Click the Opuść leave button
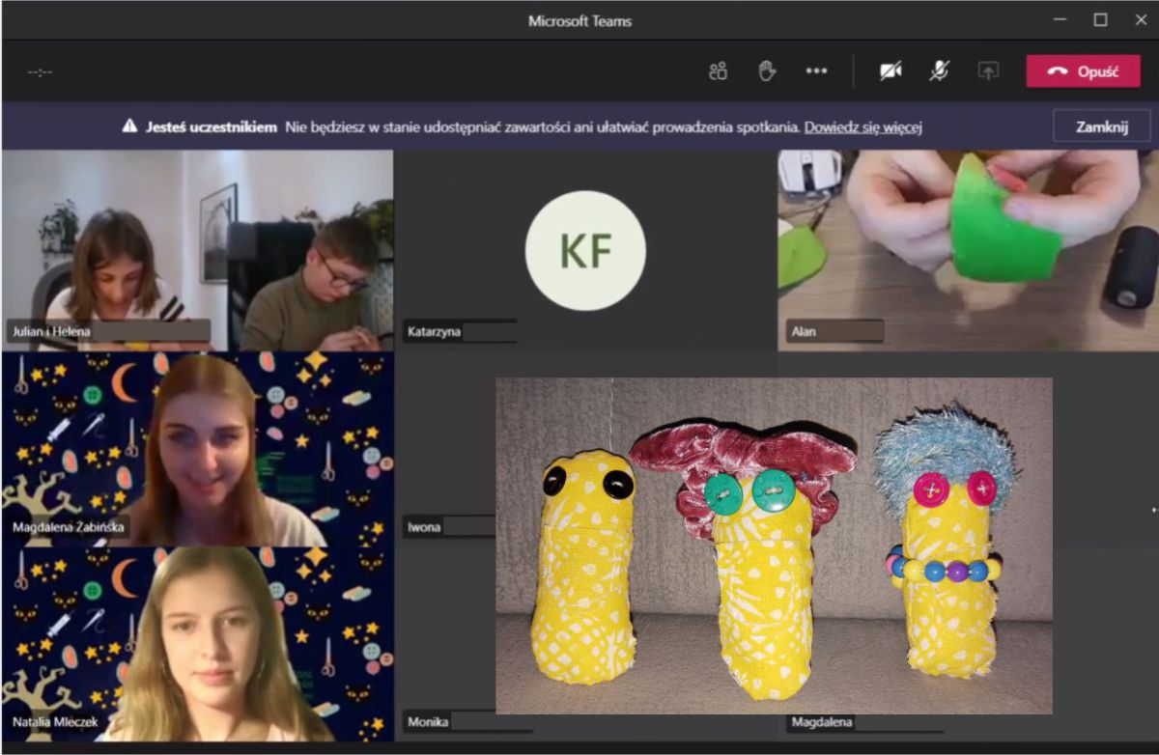 [x=1083, y=71]
